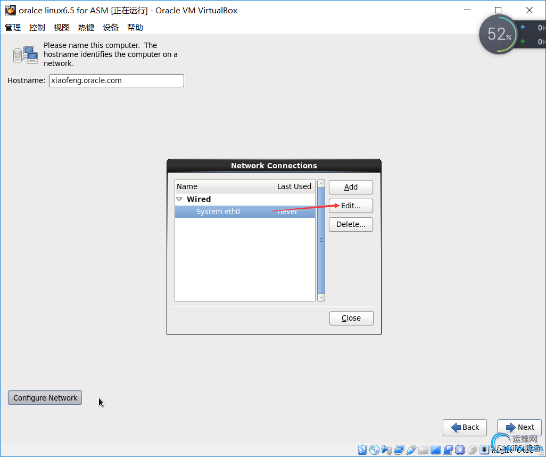Click Edit... for the selected connection
This screenshot has height=457, width=546.
(351, 206)
